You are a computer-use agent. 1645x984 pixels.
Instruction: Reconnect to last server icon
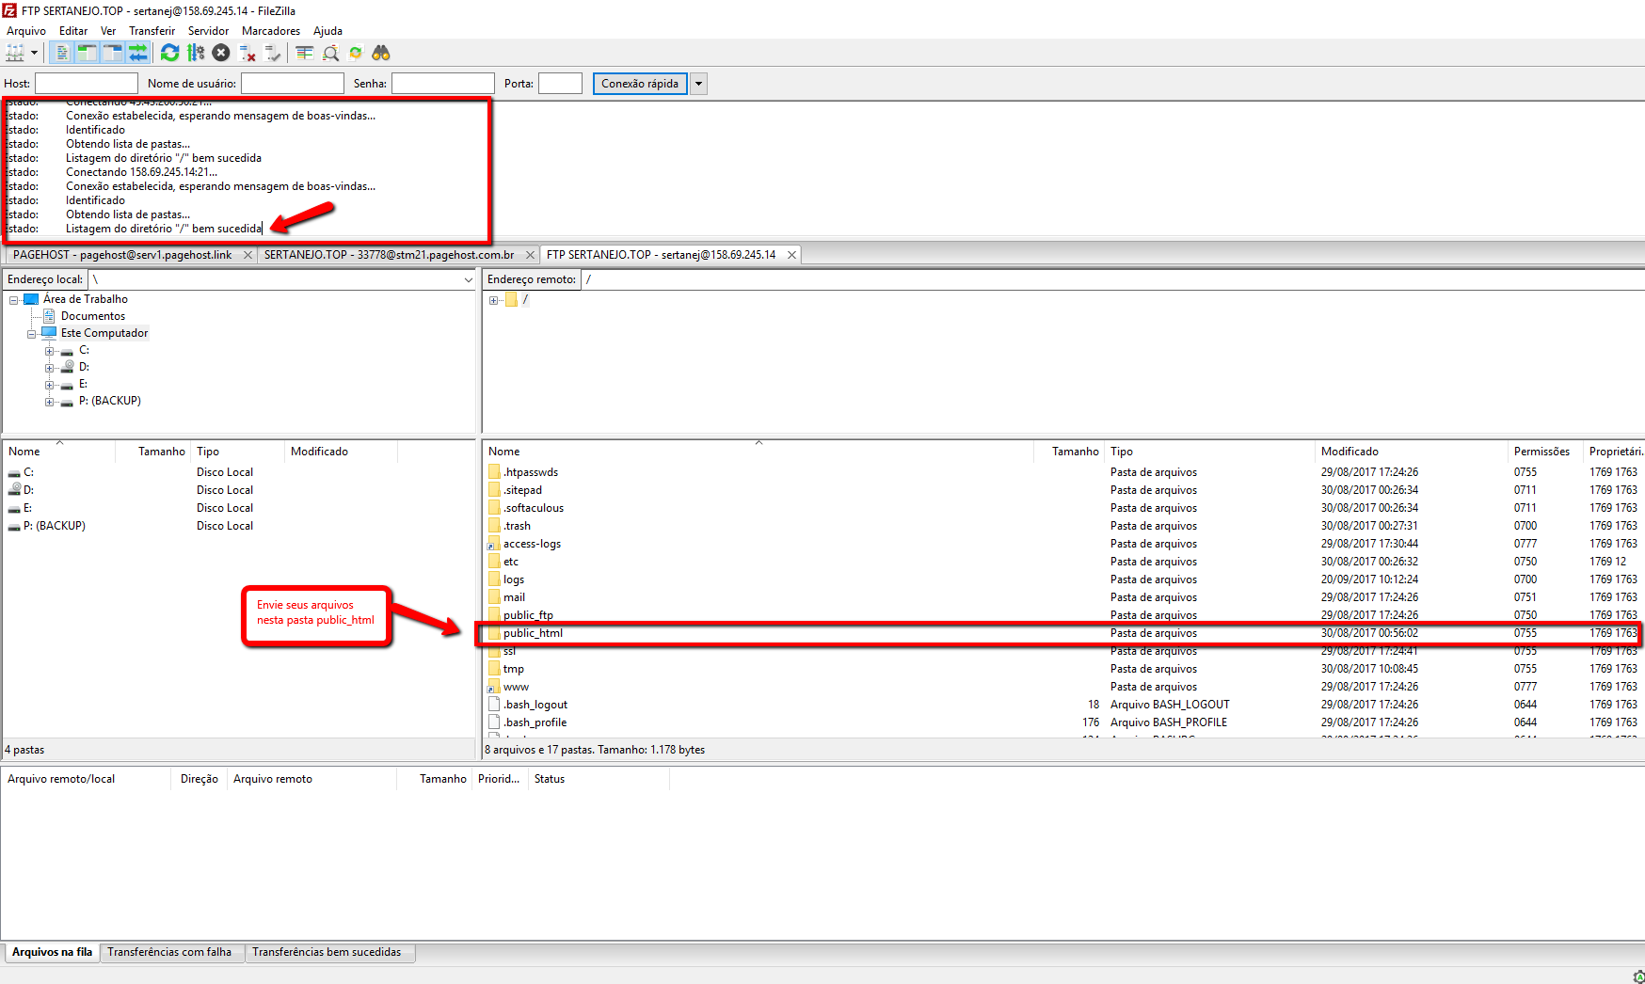point(273,53)
